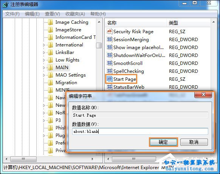Screen dimensions: 220x174
Task: Cancel the dialog with 取消
Action: (194, 142)
